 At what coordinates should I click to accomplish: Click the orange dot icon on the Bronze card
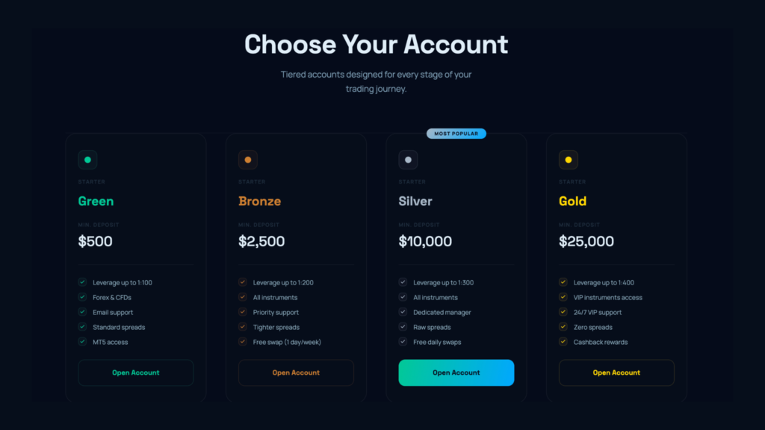pyautogui.click(x=248, y=160)
